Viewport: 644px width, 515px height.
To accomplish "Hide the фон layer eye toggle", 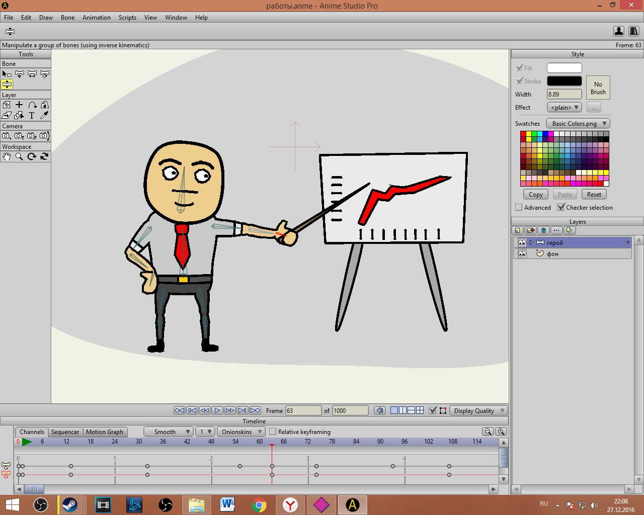I will coord(522,253).
